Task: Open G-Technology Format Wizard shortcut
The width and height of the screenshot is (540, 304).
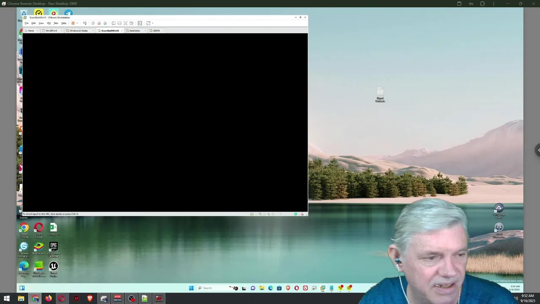Action: point(24,250)
